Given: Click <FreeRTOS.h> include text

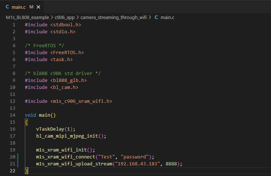Looking at the screenshot, I should tap(67, 53).
